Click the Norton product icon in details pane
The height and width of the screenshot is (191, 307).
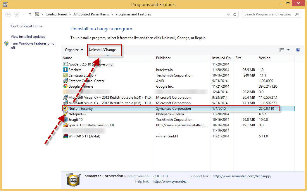[74, 180]
